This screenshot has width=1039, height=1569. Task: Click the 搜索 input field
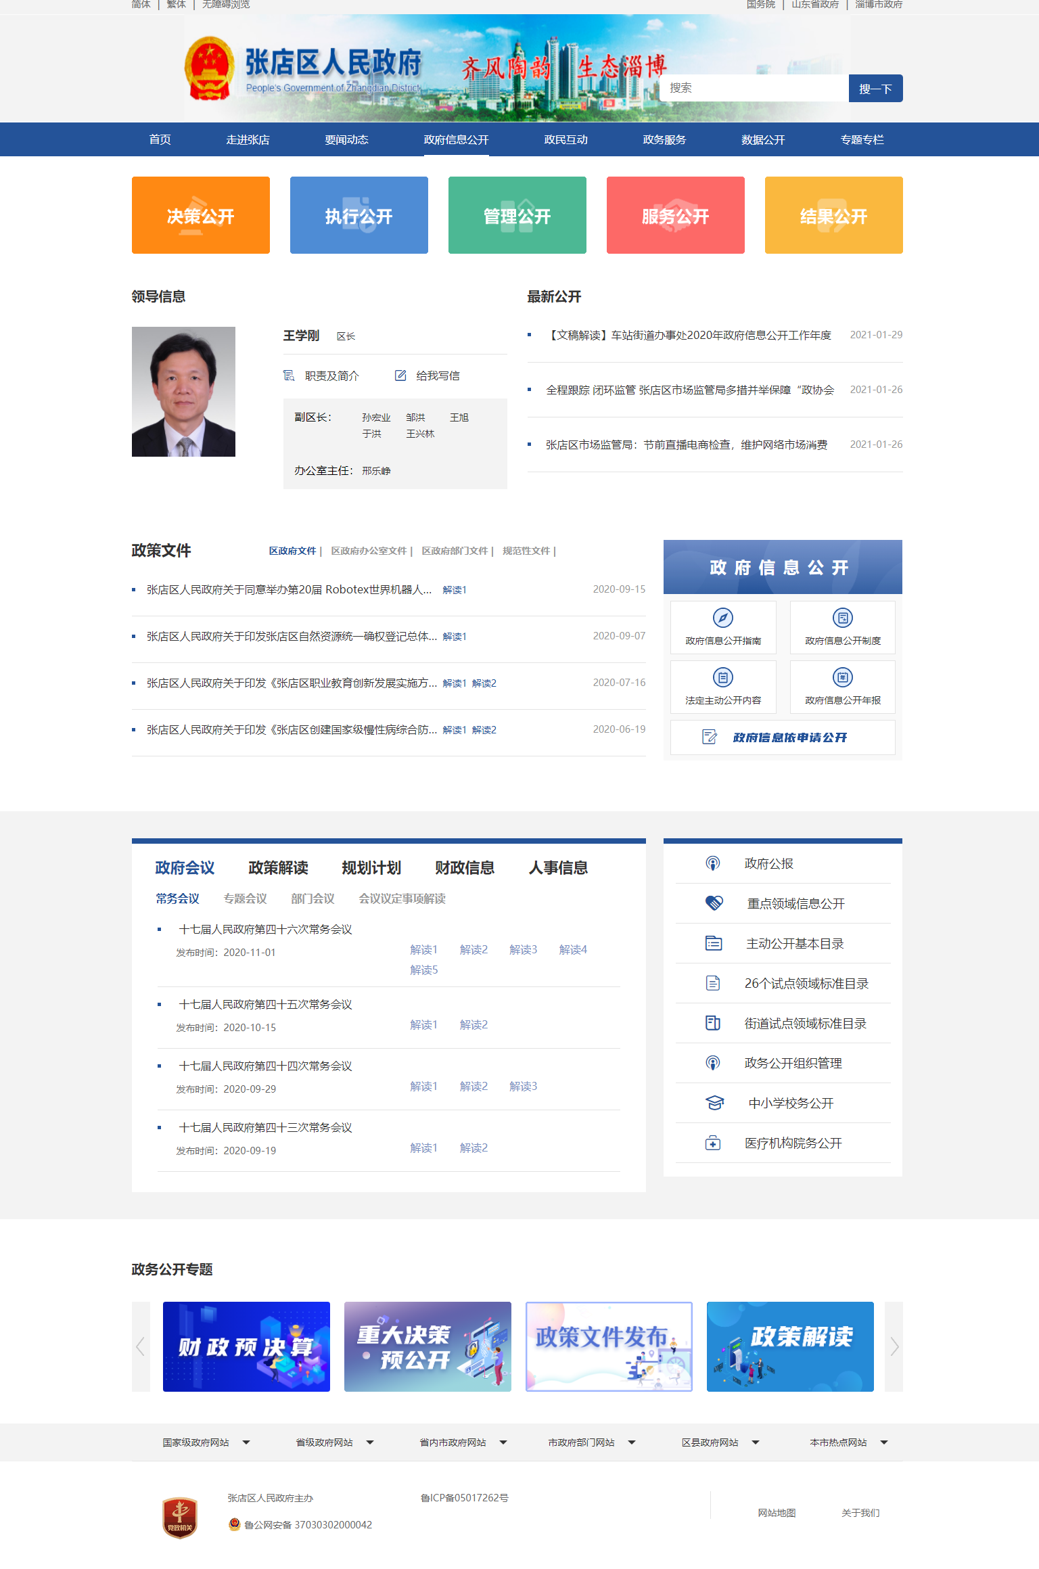pyautogui.click(x=754, y=88)
